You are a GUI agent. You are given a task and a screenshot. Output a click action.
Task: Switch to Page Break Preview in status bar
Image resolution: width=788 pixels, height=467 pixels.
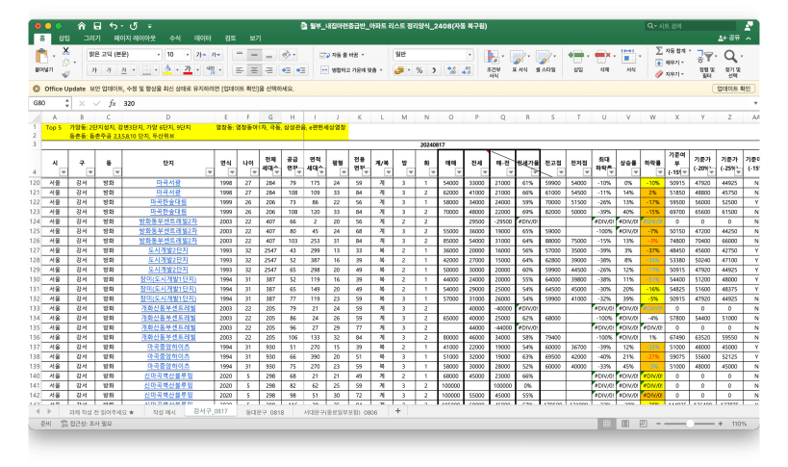(x=644, y=424)
